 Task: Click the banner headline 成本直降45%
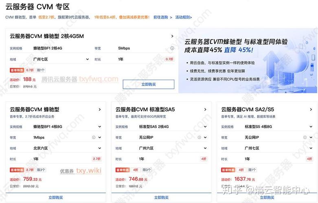tap(203, 50)
